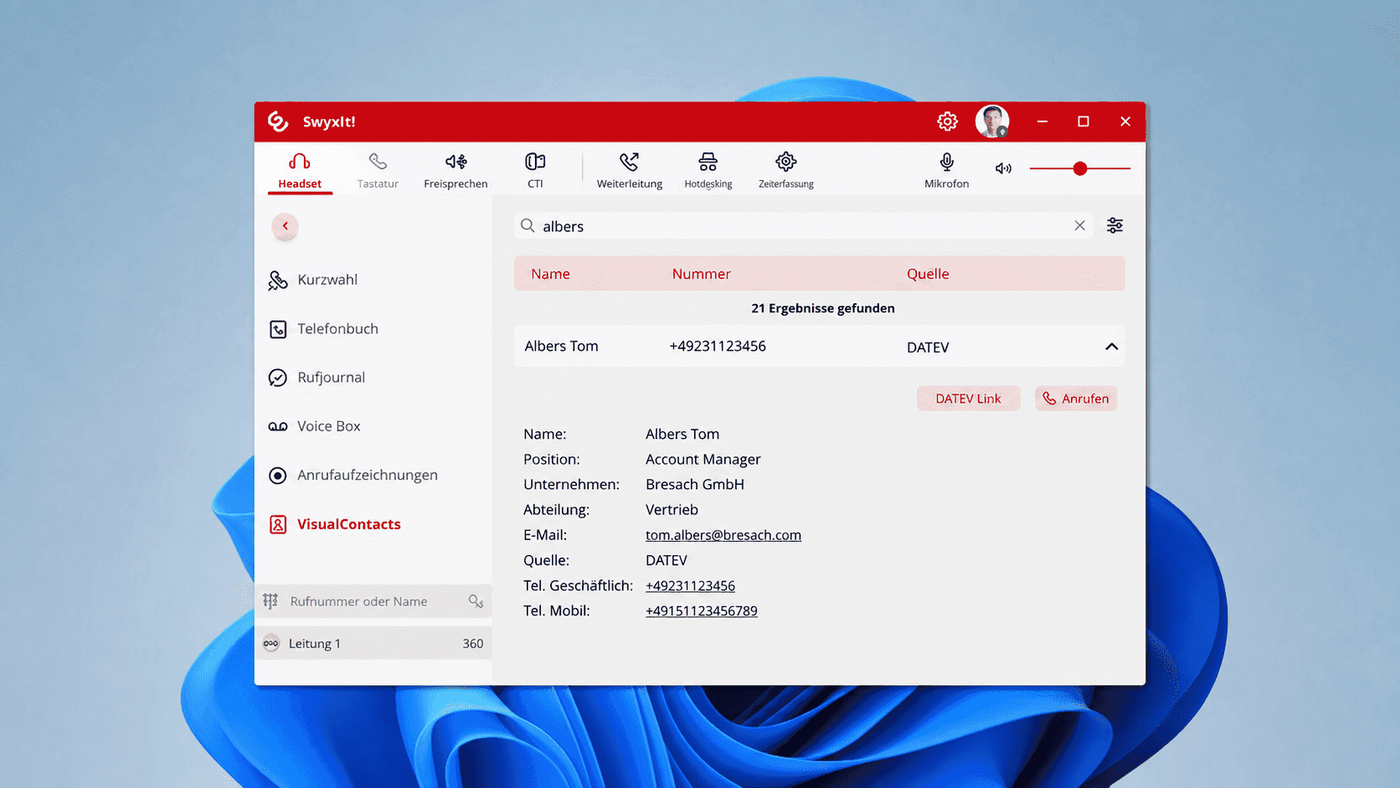This screenshot has height=788, width=1400.
Task: Switch to Freisprechen speaker mode
Action: 456,171
